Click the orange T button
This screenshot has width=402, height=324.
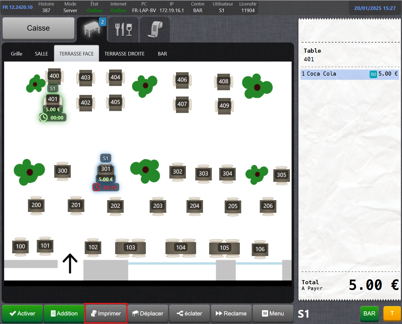(x=392, y=313)
